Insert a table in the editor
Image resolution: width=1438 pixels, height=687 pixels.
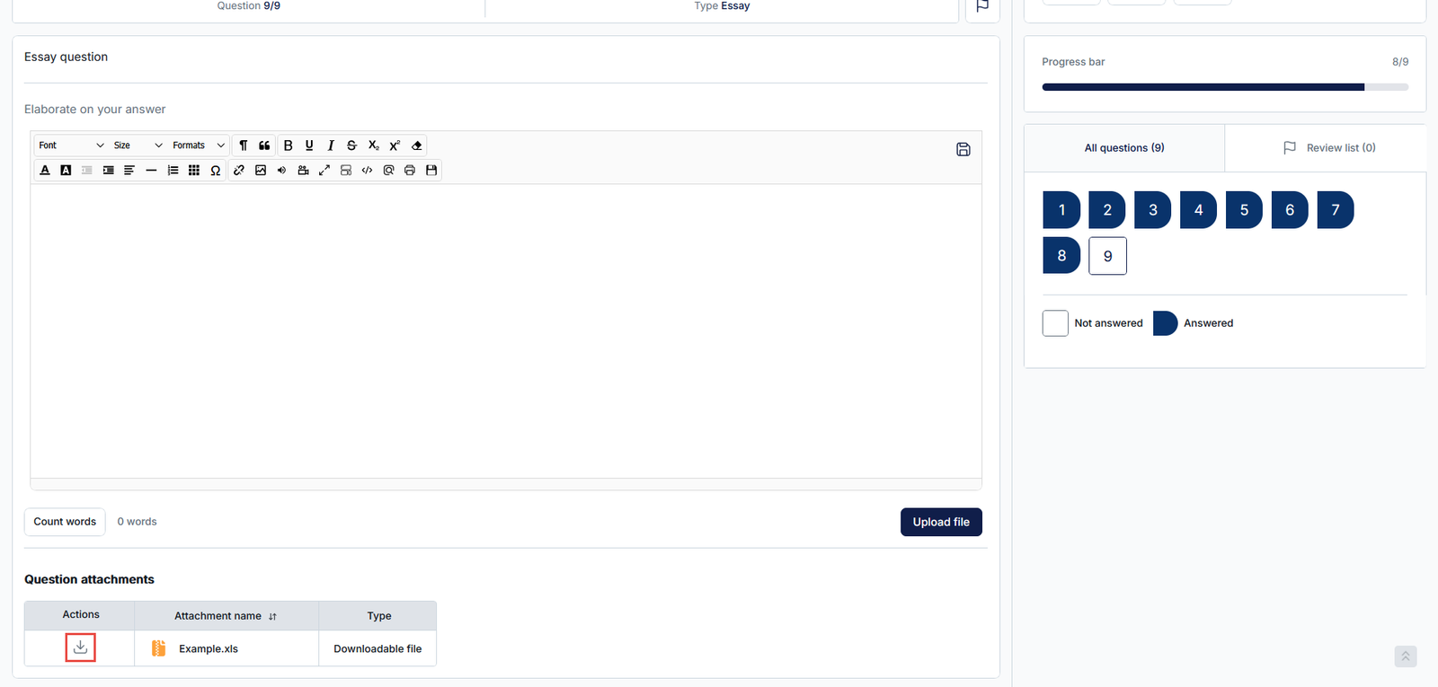coord(194,170)
